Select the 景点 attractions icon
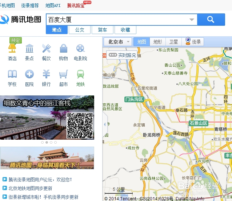 [29, 48]
